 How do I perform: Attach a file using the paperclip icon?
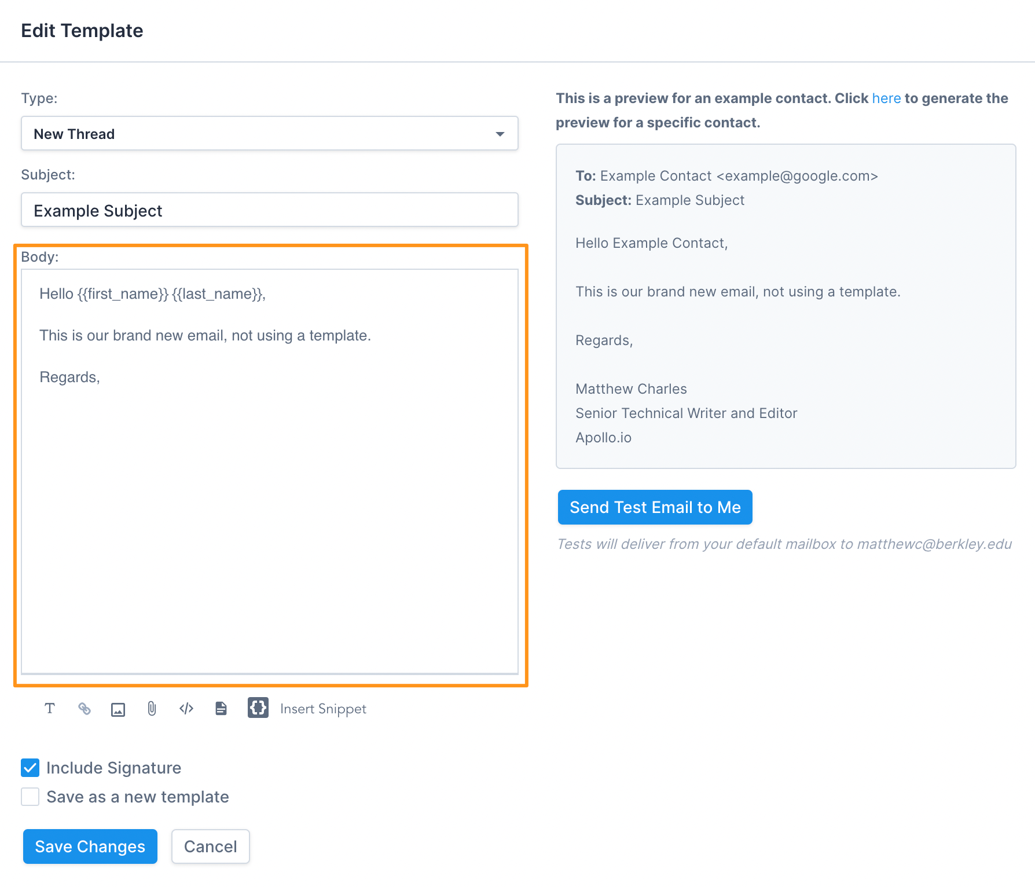(x=152, y=709)
